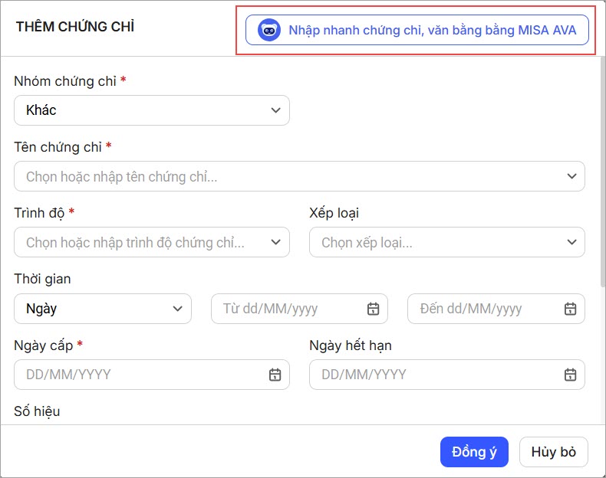This screenshot has height=478, width=606.
Task: Expand the Tên chứng chỉ dropdown arrow
Action: (x=571, y=176)
